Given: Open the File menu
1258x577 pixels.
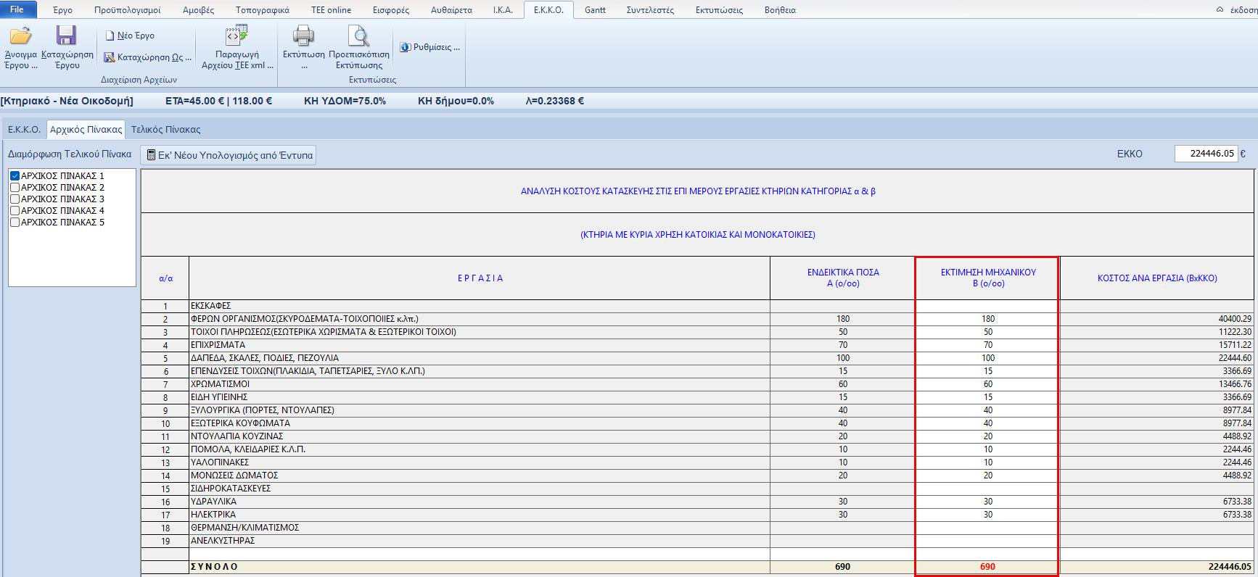Looking at the screenshot, I should [x=17, y=9].
